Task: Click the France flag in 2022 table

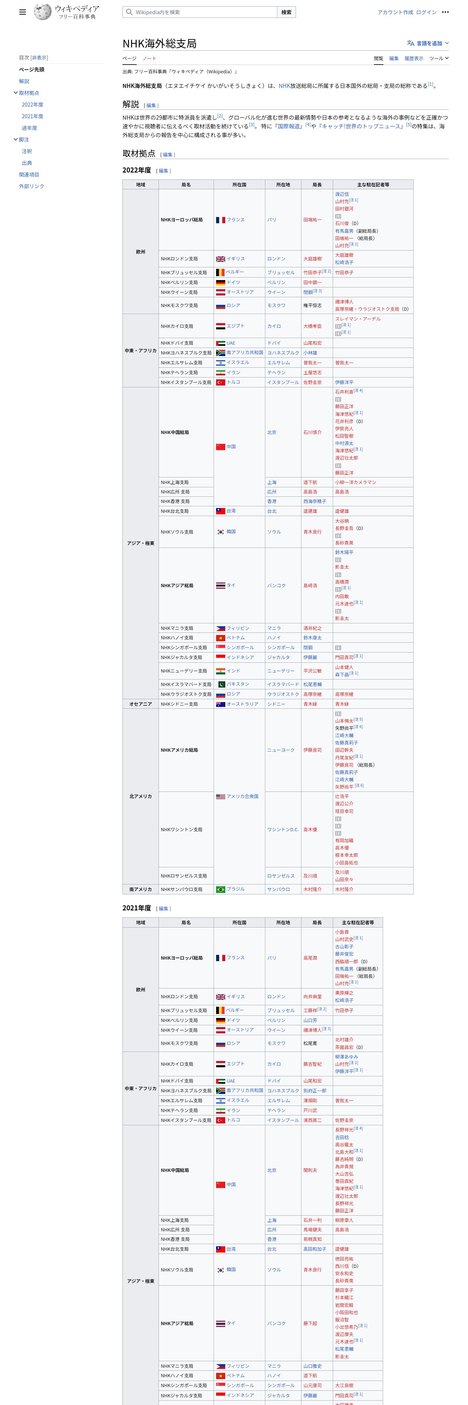Action: pyautogui.click(x=221, y=220)
